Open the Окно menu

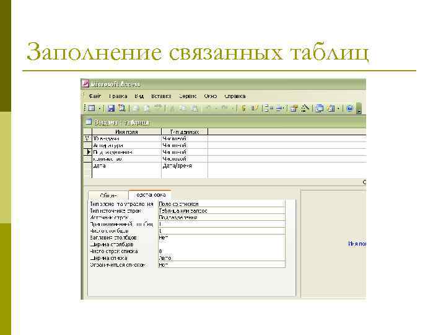pyautogui.click(x=211, y=96)
